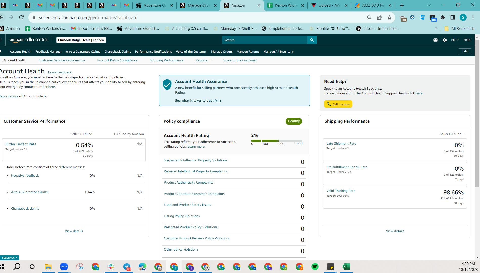The image size is (480, 273).
Task: Open Excel from the taskbar
Action: point(346,267)
